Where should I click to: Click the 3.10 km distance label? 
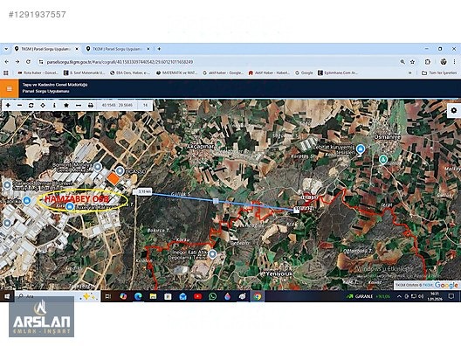[142, 192]
